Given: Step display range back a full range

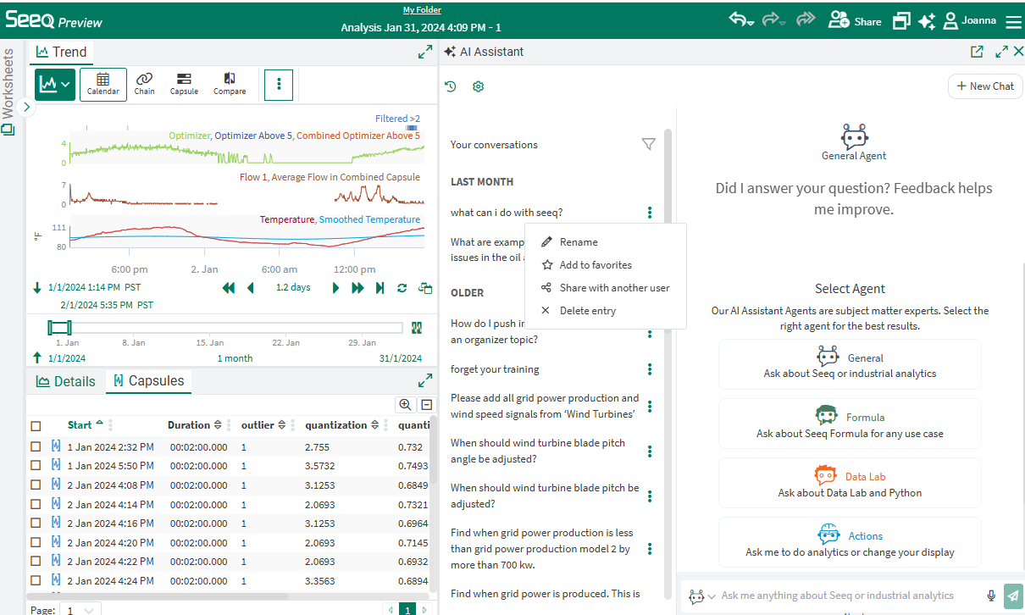Looking at the screenshot, I should click(228, 288).
